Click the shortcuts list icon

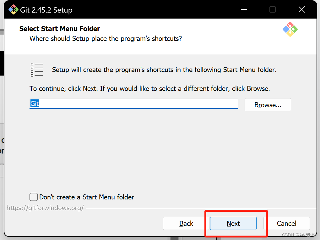tap(37, 70)
